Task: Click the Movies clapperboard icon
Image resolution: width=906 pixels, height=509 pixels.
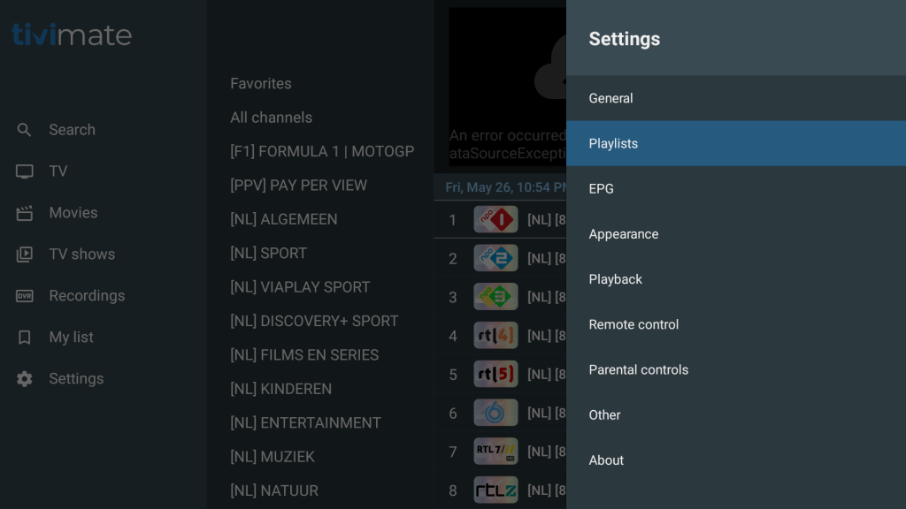Action: (25, 213)
